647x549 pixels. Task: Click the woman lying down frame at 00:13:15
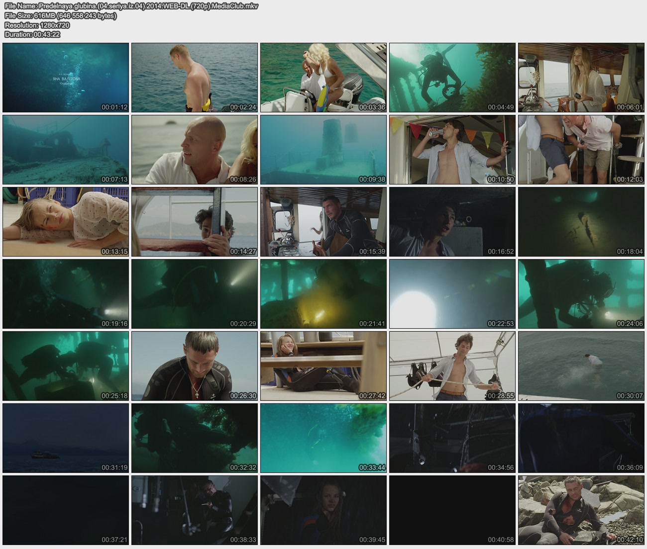pyautogui.click(x=66, y=222)
